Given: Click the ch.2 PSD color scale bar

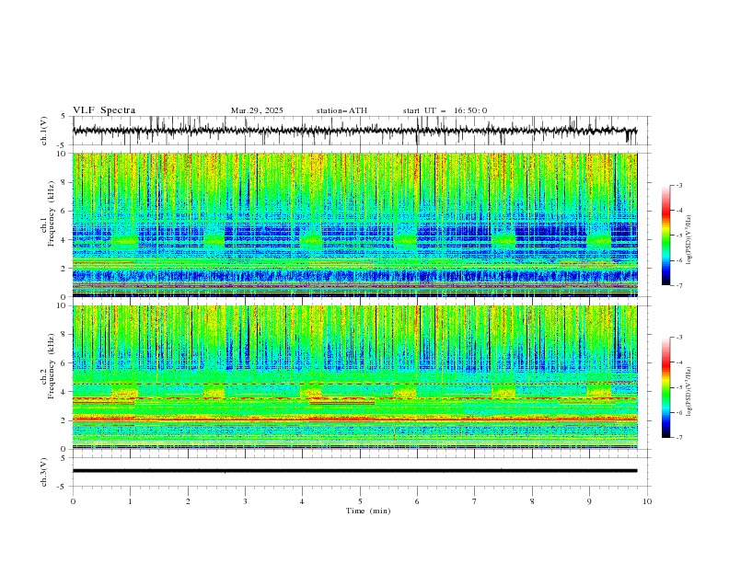Looking at the screenshot, I should 666,387.
